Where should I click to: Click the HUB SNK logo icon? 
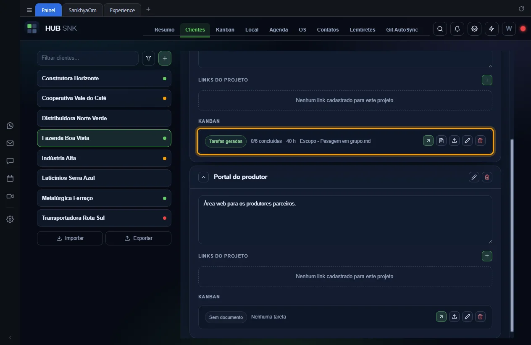(x=32, y=29)
